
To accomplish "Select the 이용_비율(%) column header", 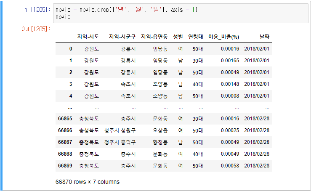I will (x=223, y=37).
